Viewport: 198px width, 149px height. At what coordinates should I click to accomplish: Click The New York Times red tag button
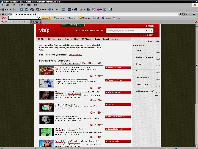[x=118, y=117]
